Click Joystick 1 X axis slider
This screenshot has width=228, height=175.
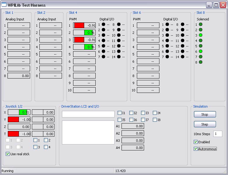pyautogui.click(x=19, y=112)
